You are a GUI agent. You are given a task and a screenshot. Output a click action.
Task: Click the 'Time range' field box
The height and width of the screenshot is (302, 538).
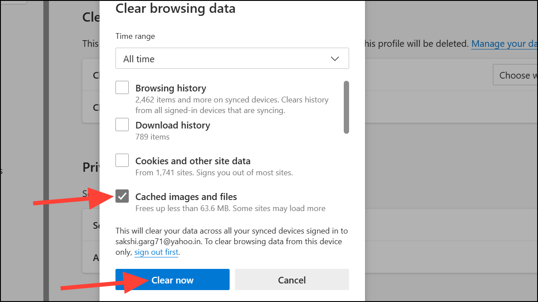click(x=232, y=58)
